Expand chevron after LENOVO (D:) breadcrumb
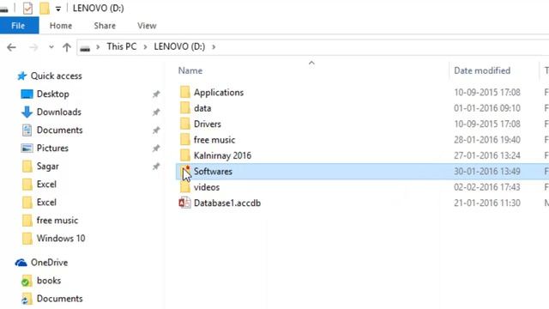The image size is (549, 309). (x=214, y=47)
